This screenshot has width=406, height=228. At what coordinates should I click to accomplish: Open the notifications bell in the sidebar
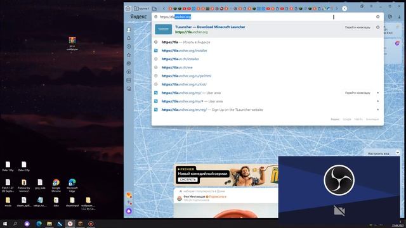click(129, 38)
